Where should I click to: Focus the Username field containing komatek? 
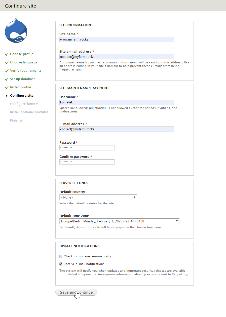click(117, 102)
